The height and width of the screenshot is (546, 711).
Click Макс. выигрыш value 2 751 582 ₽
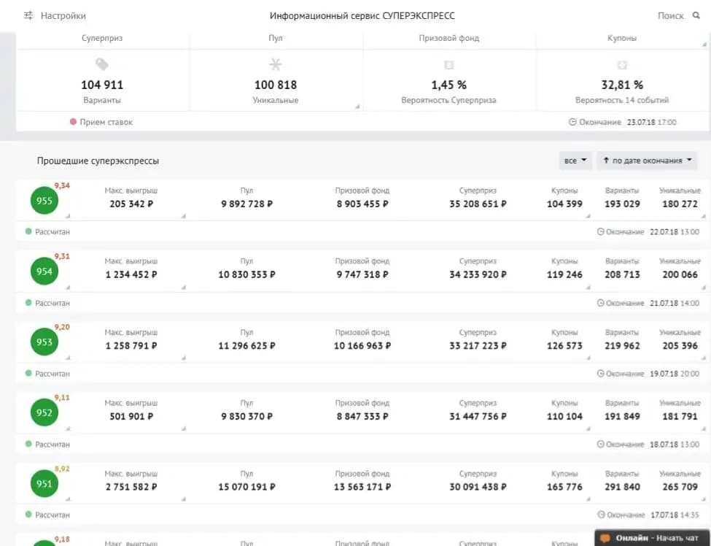131,487
